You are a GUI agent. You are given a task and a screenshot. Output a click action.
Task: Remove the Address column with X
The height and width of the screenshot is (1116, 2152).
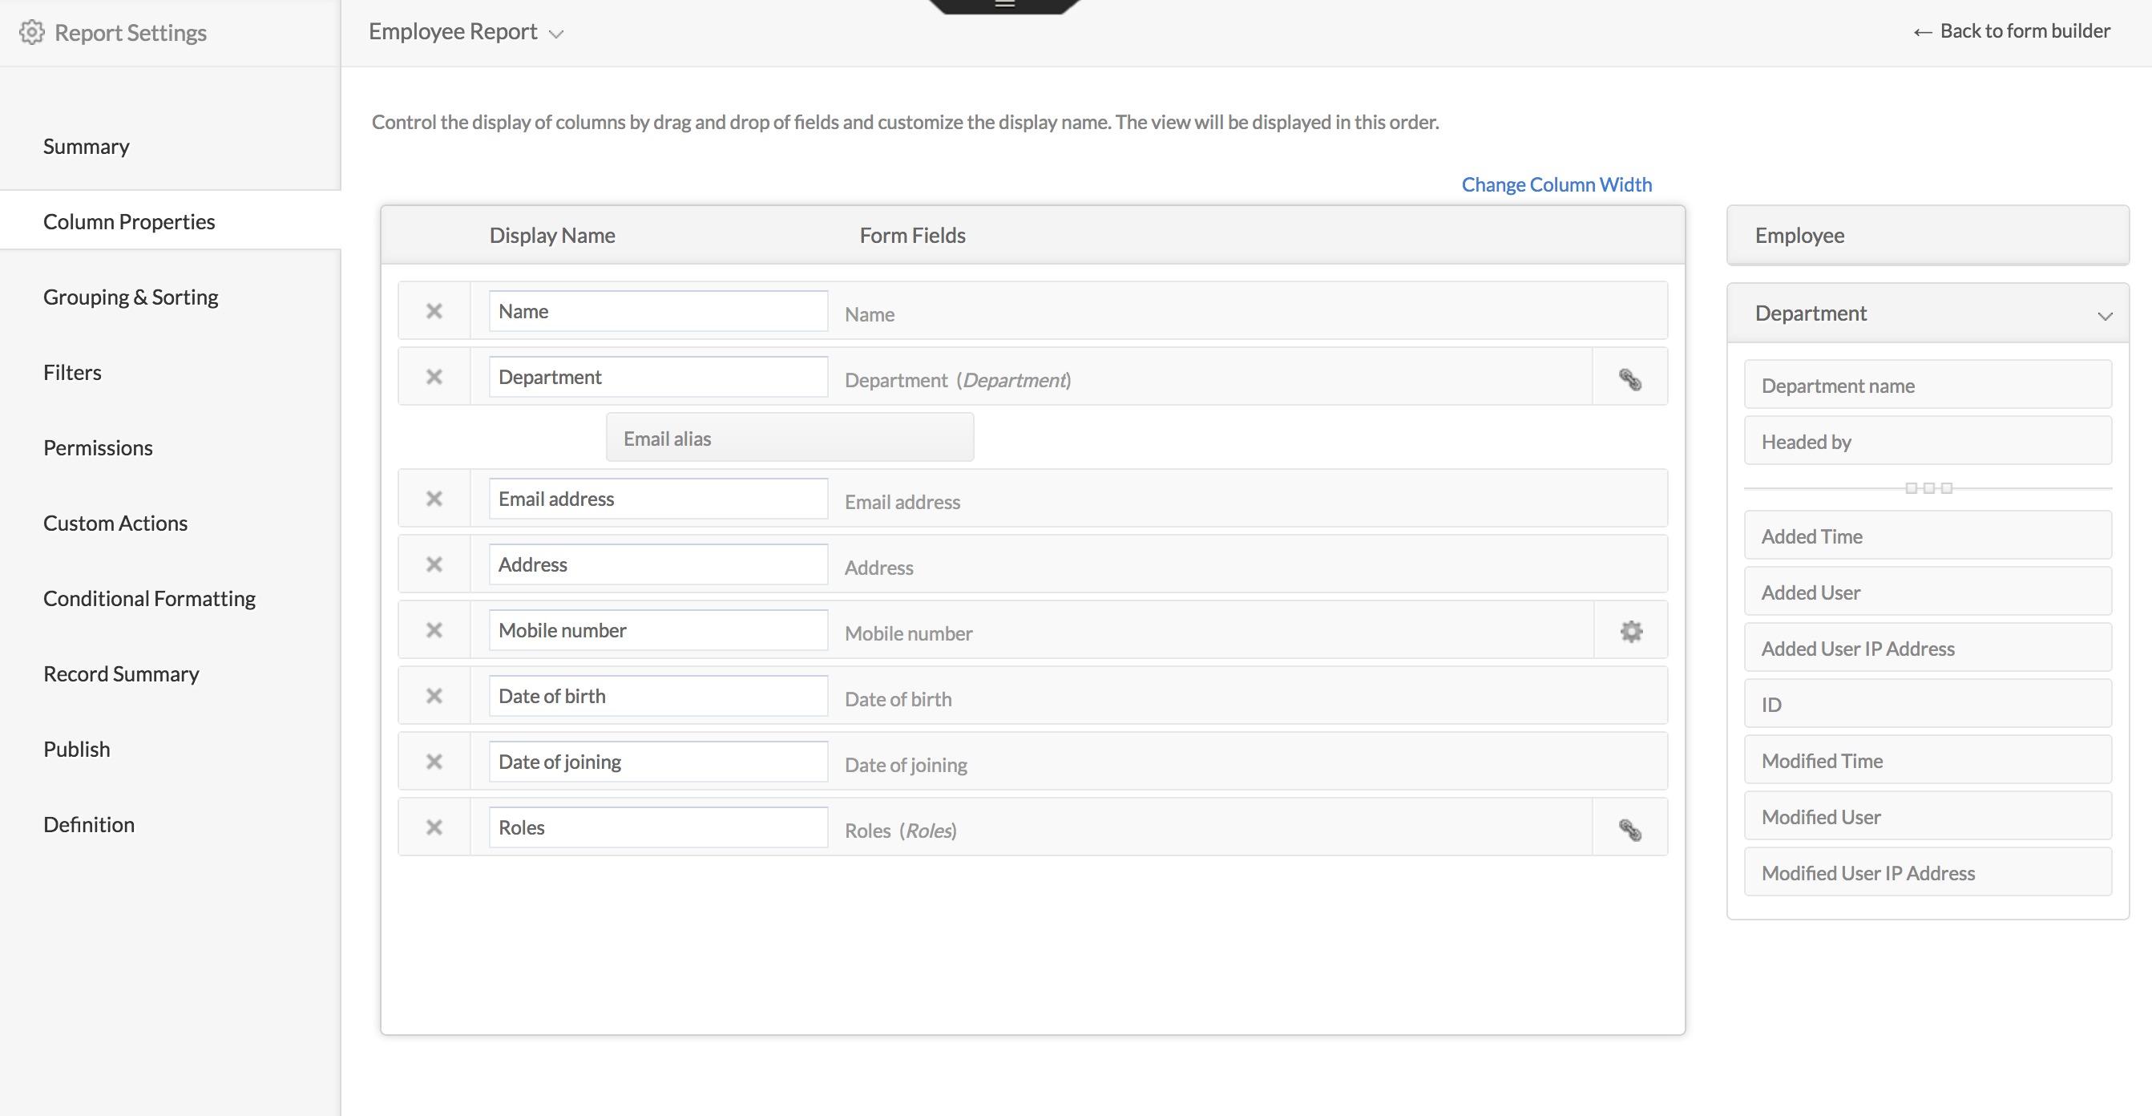tap(434, 564)
